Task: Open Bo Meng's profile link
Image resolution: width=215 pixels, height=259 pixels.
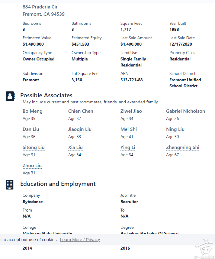Action: click(x=33, y=111)
